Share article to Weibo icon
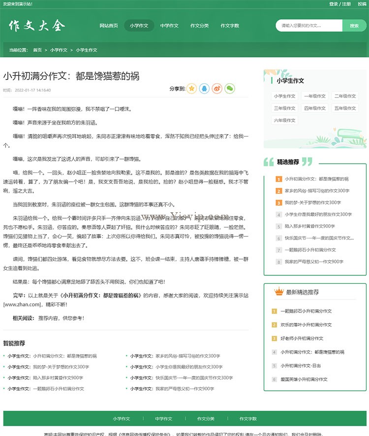369x436 pixels. point(217,89)
